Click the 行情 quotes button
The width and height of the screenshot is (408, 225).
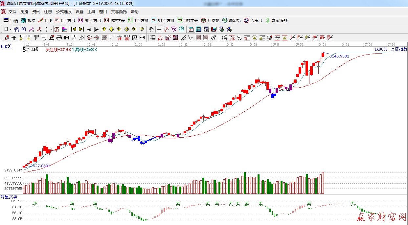pos(11,20)
